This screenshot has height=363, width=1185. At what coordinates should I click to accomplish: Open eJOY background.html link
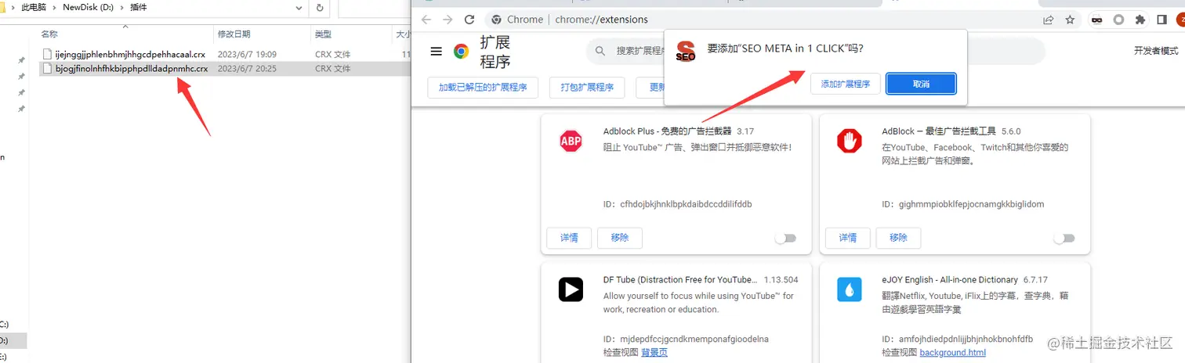click(953, 353)
